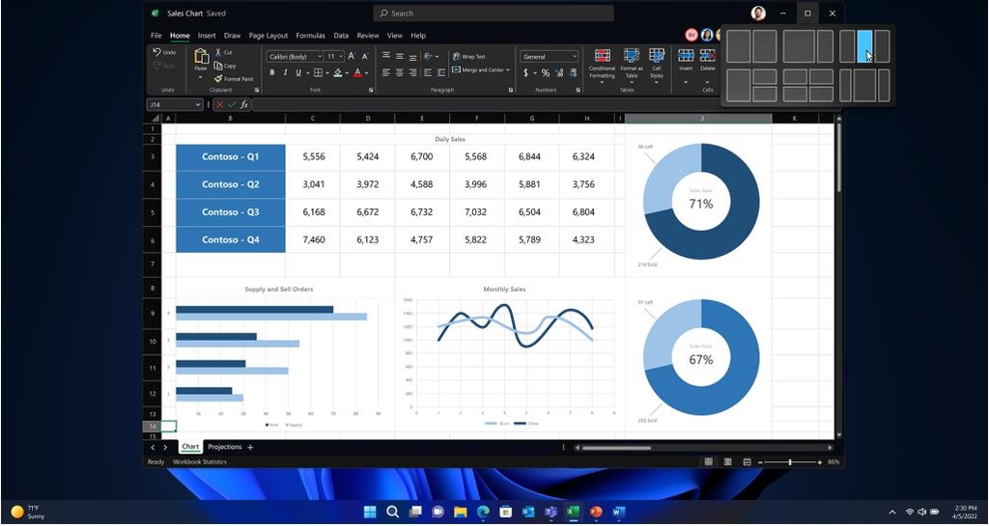Click the horizontal scrollbar thumb
The image size is (989, 526).
616,448
